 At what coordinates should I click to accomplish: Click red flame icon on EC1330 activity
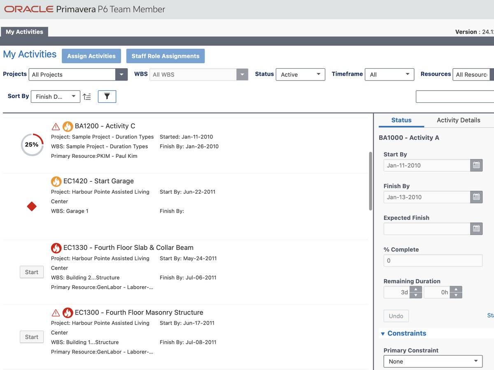click(x=56, y=248)
